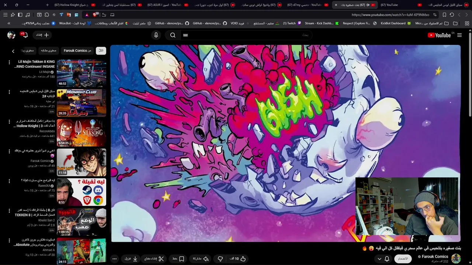The image size is (472, 265).
Task: Switch to the d7my browser tab
Action: pos(308,5)
